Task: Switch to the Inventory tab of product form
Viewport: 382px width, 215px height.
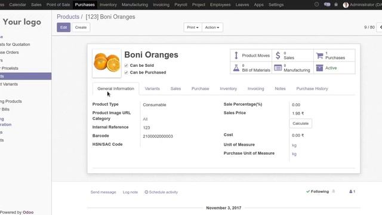Action: tap(228, 88)
